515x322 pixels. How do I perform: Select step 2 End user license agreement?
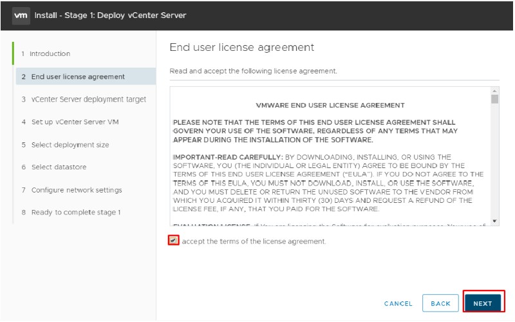click(x=86, y=77)
